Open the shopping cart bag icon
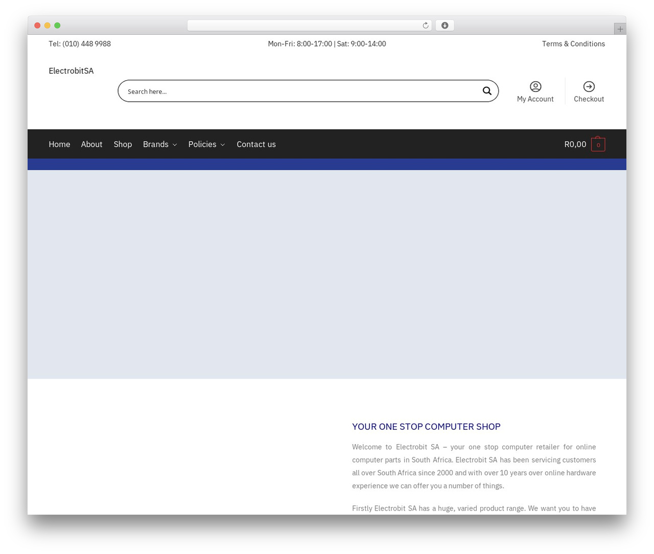 click(x=598, y=144)
